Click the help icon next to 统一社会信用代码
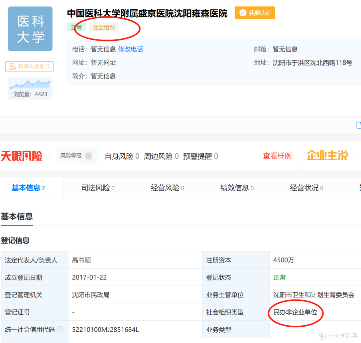Viewport: 361px width, 343px height. click(60, 329)
